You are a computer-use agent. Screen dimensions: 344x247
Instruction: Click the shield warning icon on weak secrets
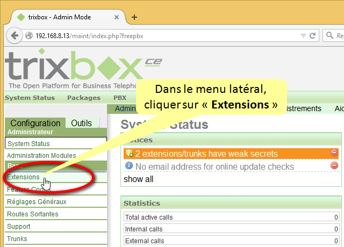click(129, 153)
